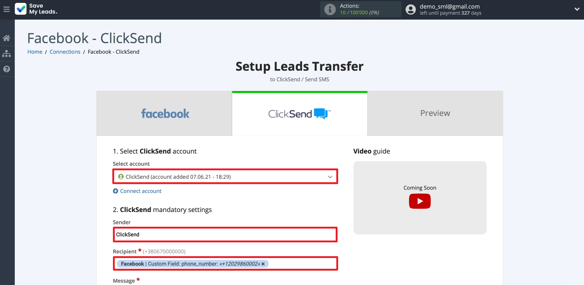Click the Actions info icon
The height and width of the screenshot is (285, 584).
(x=330, y=9)
